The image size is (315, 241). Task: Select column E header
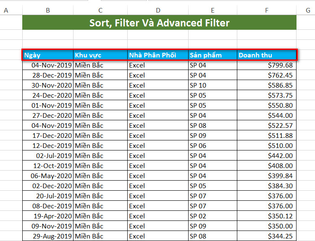pyautogui.click(x=213, y=10)
